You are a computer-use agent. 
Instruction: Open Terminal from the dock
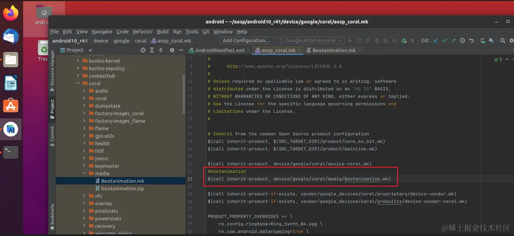(11, 152)
